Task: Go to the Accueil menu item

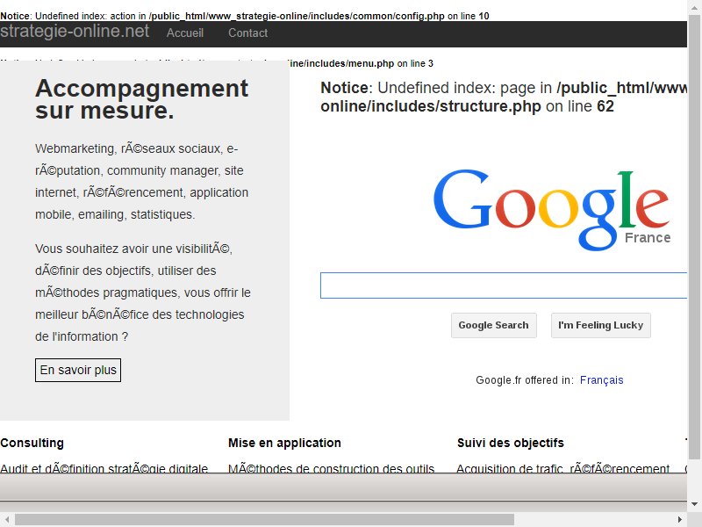Action: point(185,32)
